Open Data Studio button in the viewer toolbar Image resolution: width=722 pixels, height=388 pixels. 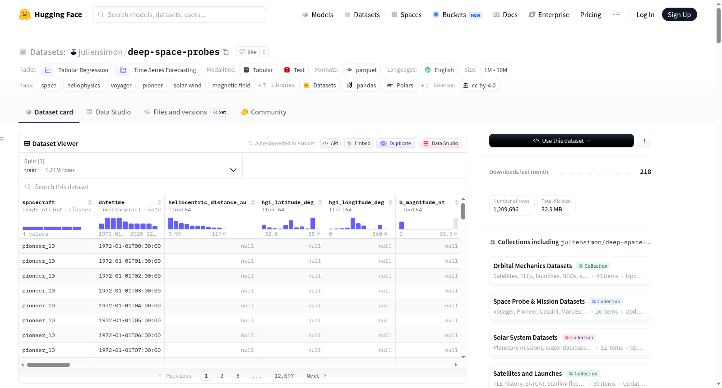click(x=440, y=143)
